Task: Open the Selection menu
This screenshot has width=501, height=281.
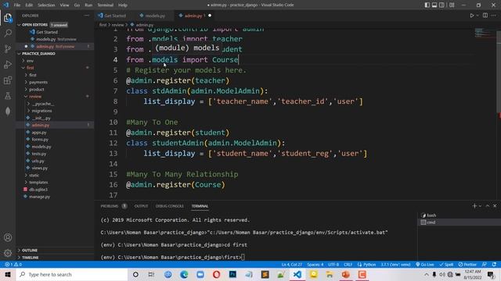Action: coord(46,5)
